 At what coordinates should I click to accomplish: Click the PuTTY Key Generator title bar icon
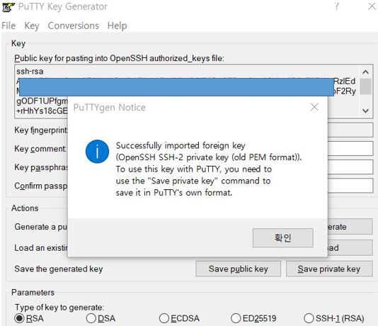pos(8,7)
